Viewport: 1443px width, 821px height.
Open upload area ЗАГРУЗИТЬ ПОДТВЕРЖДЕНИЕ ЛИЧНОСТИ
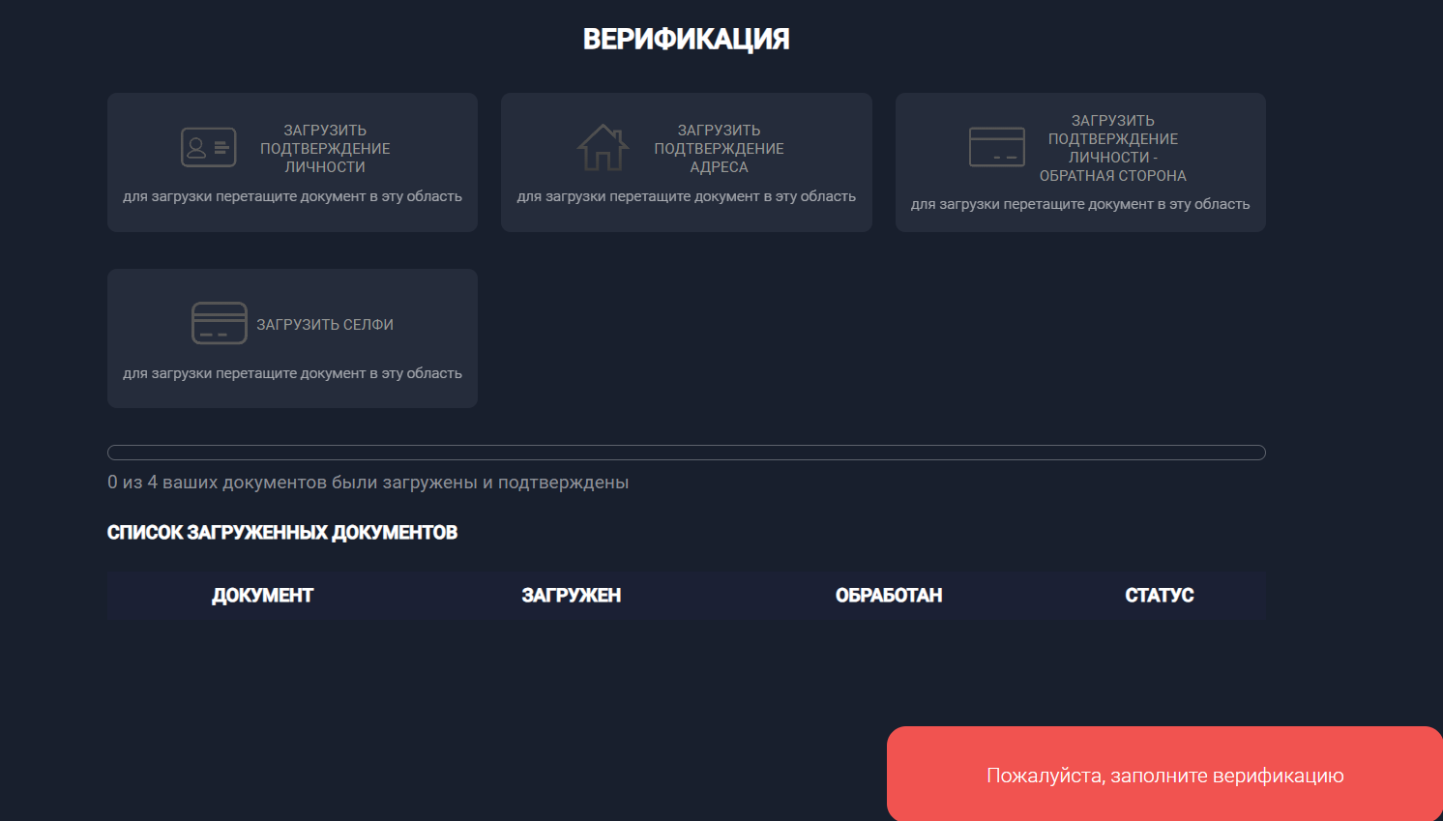click(292, 162)
